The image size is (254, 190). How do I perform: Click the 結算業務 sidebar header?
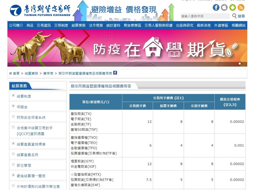tap(19, 86)
